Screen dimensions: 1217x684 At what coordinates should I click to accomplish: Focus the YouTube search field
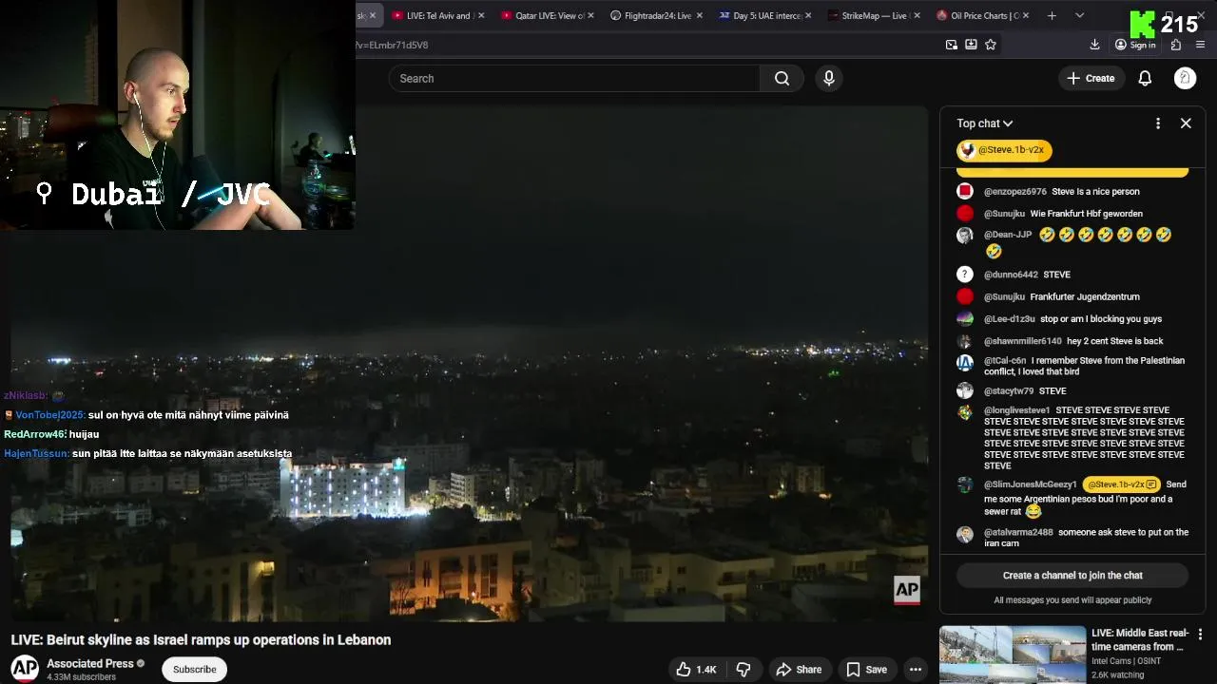point(574,79)
